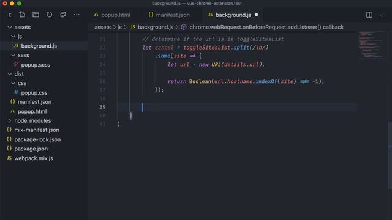Click the New File icon in explorer toolbar
Viewport: 392px width, 220px height.
22,15
